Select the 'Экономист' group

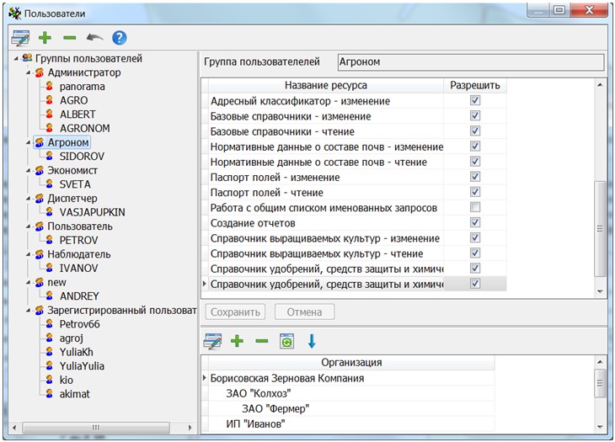point(72,170)
